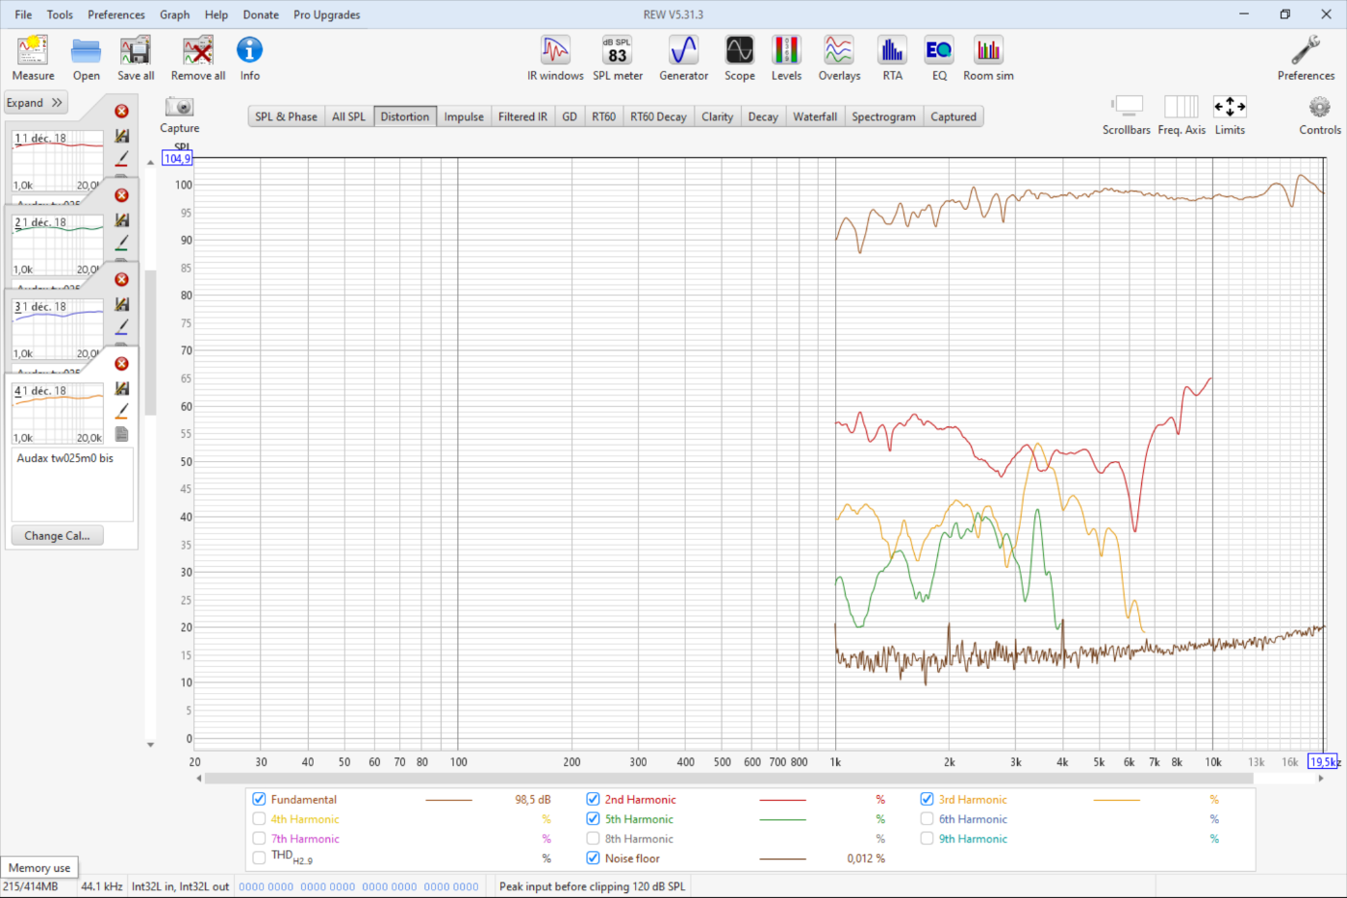Open the Room sim tool
The image size is (1347, 898).
[988, 58]
